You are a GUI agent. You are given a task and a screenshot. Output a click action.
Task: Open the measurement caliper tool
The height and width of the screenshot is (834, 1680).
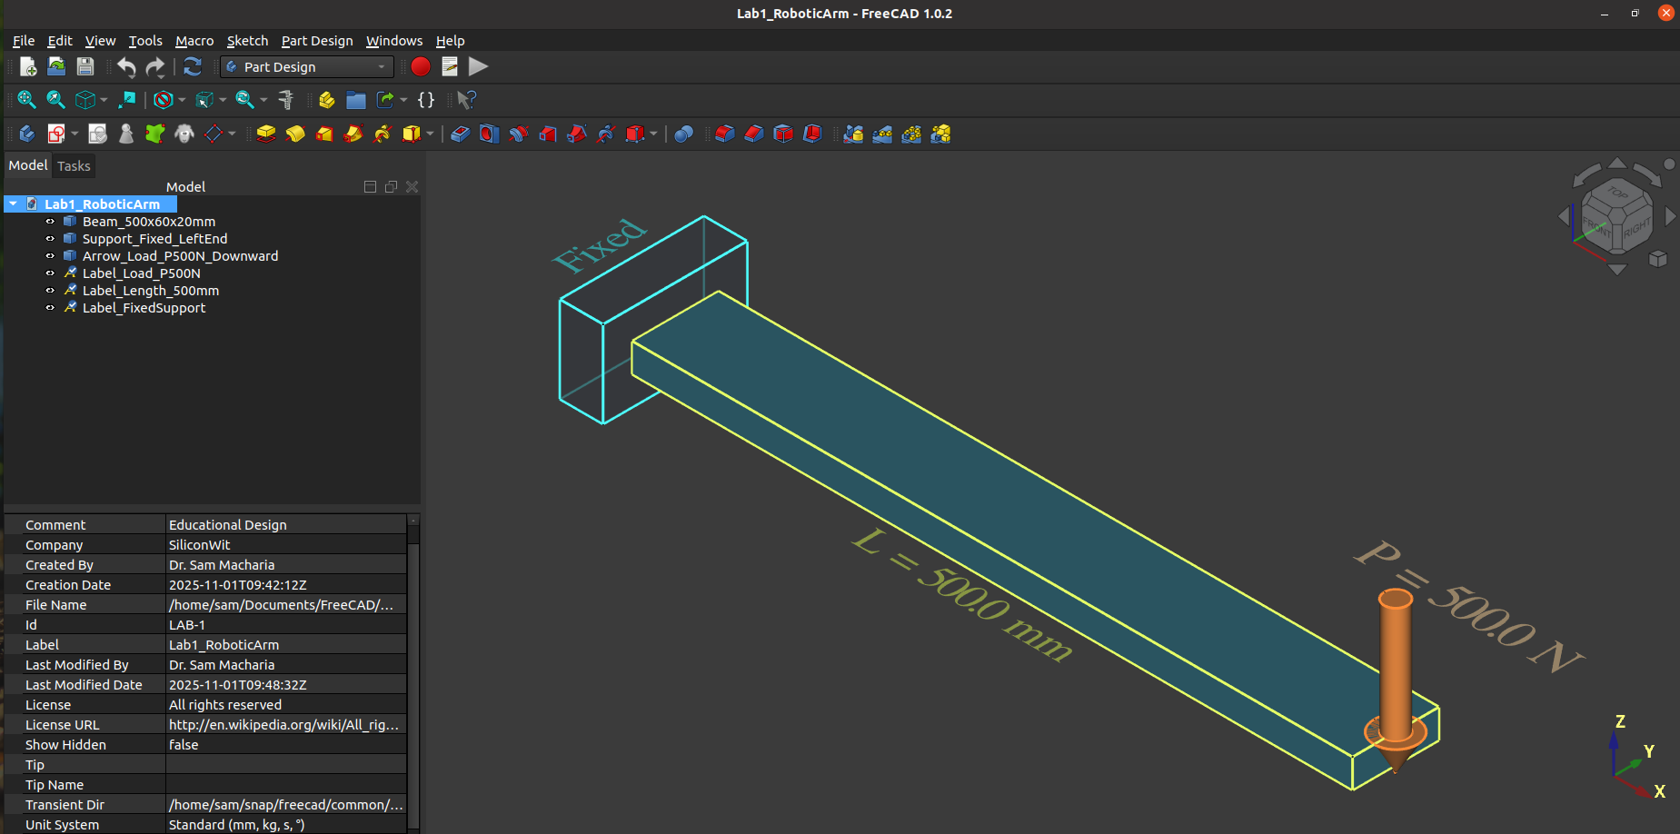(x=287, y=100)
